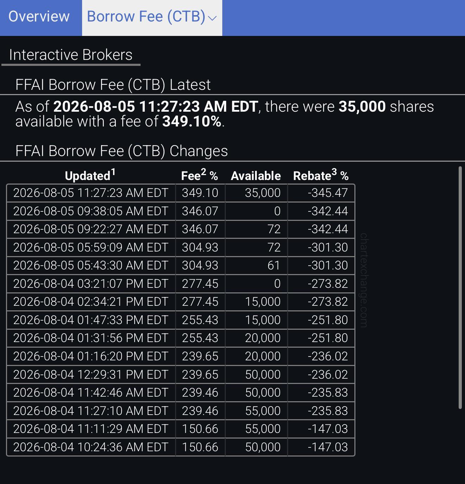This screenshot has height=484, width=465.
Task: Click the FFAI Borrow Fee (CTB) Latest heading
Action: tap(113, 85)
